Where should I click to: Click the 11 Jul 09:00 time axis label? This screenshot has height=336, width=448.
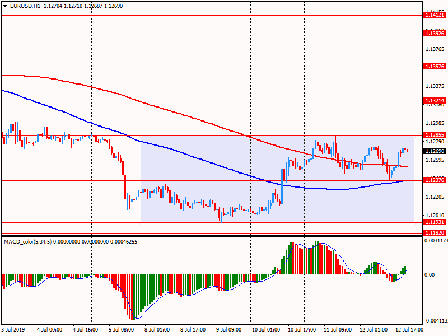[x=338, y=329]
